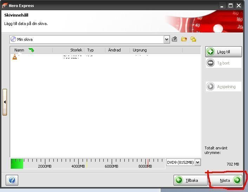Click the disc icon in Min skiva field

tap(13, 39)
